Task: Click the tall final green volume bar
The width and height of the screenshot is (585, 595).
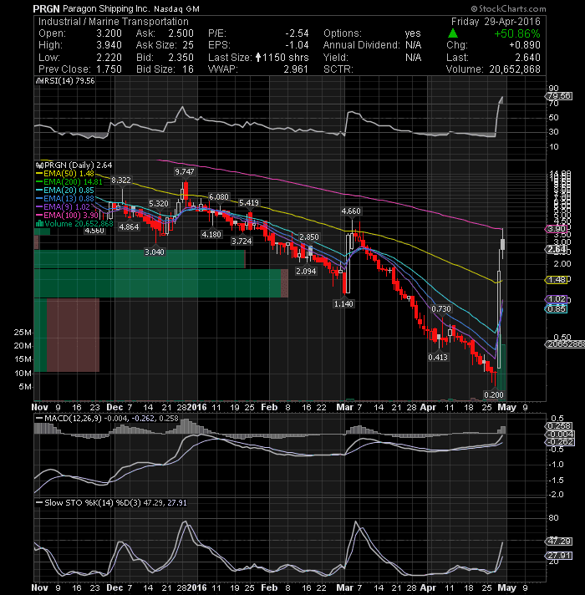Action: point(502,372)
